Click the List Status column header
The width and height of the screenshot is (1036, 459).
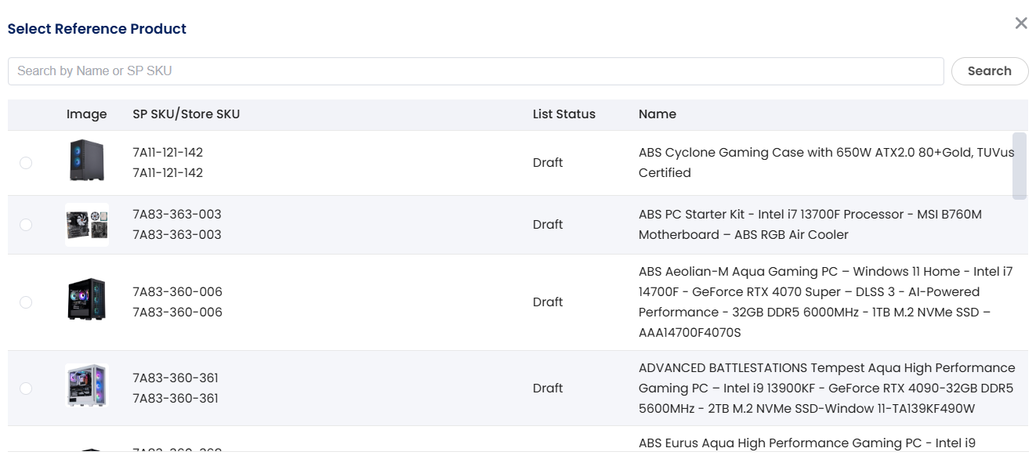pos(564,114)
